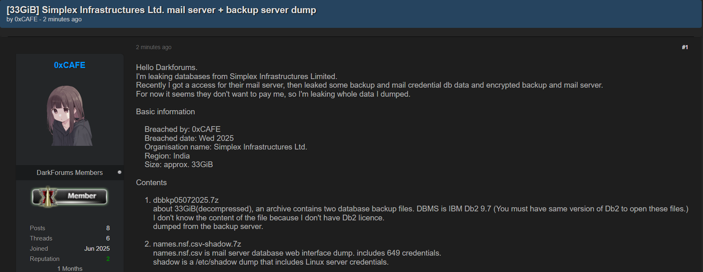Open the 0xCAFE avatar image
Screen dimensions: 703x272
tap(70, 116)
